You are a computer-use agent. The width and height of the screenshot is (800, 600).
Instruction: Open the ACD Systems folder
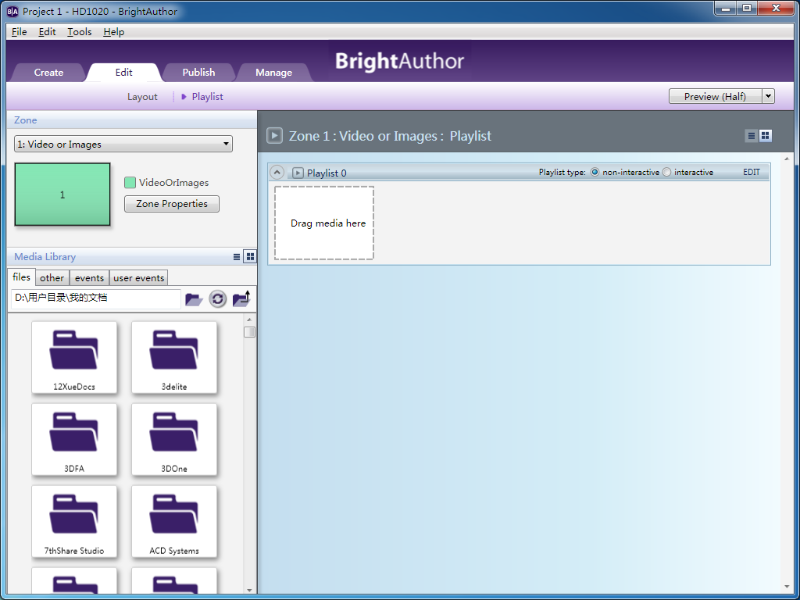[174, 521]
